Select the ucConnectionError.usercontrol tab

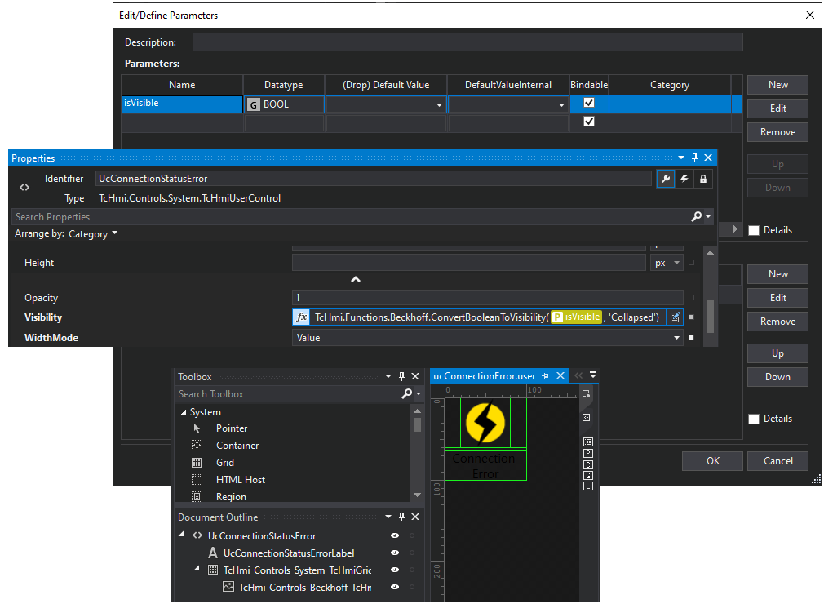click(483, 376)
